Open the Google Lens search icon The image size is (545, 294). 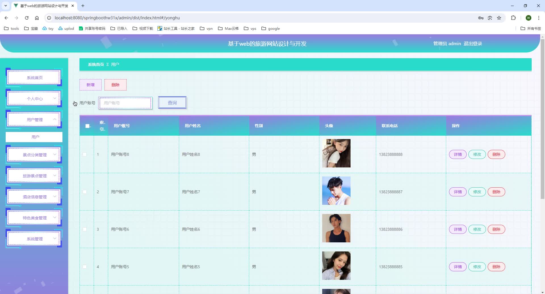tap(490, 18)
